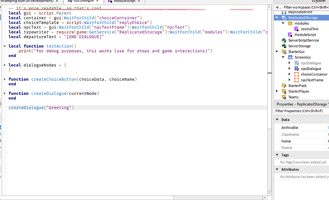Collapse the ReplicatedStorage tree node
329x200 pixels.
click(276, 18)
